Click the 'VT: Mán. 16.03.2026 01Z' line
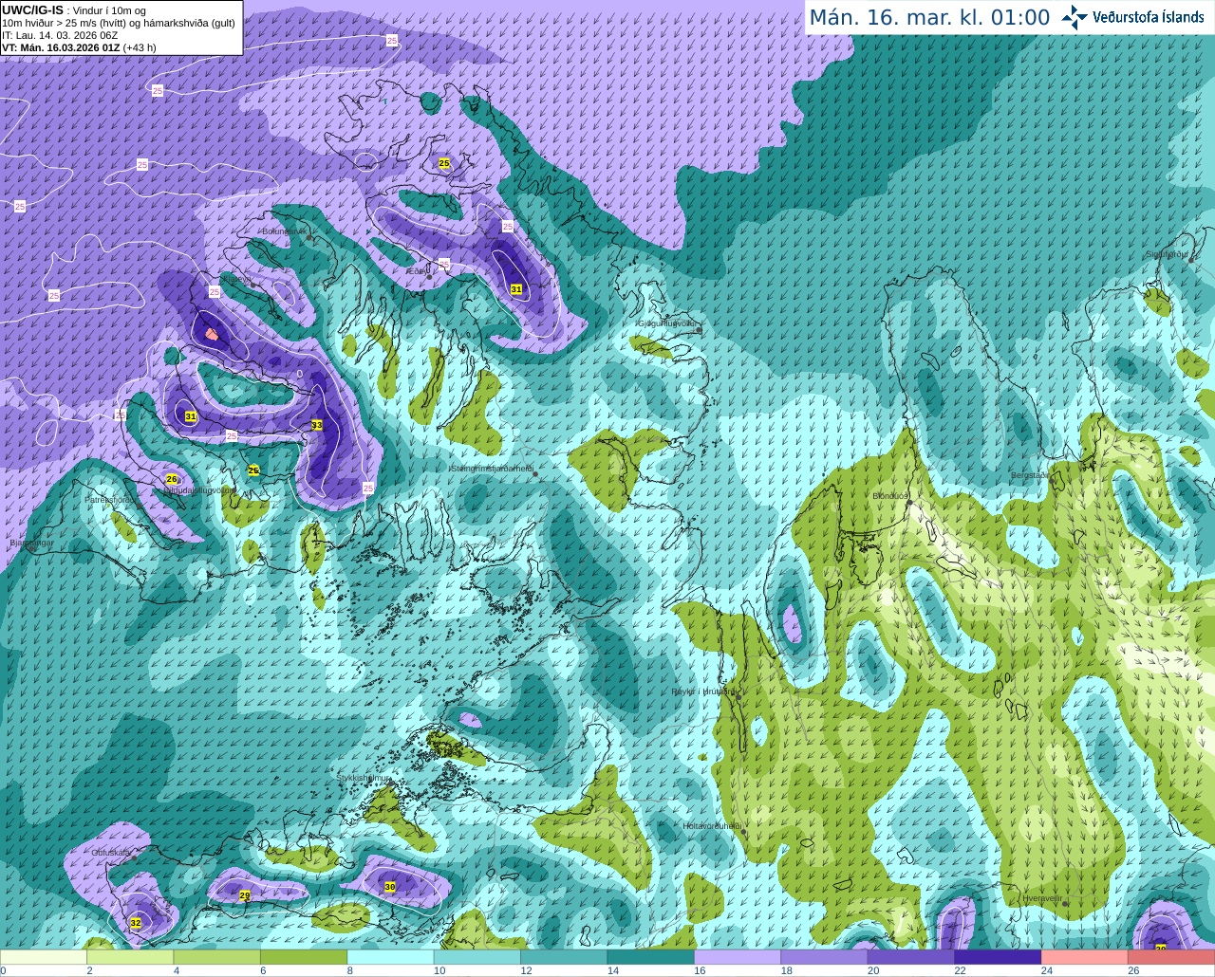Viewport: 1215px width, 977px height. click(61, 47)
